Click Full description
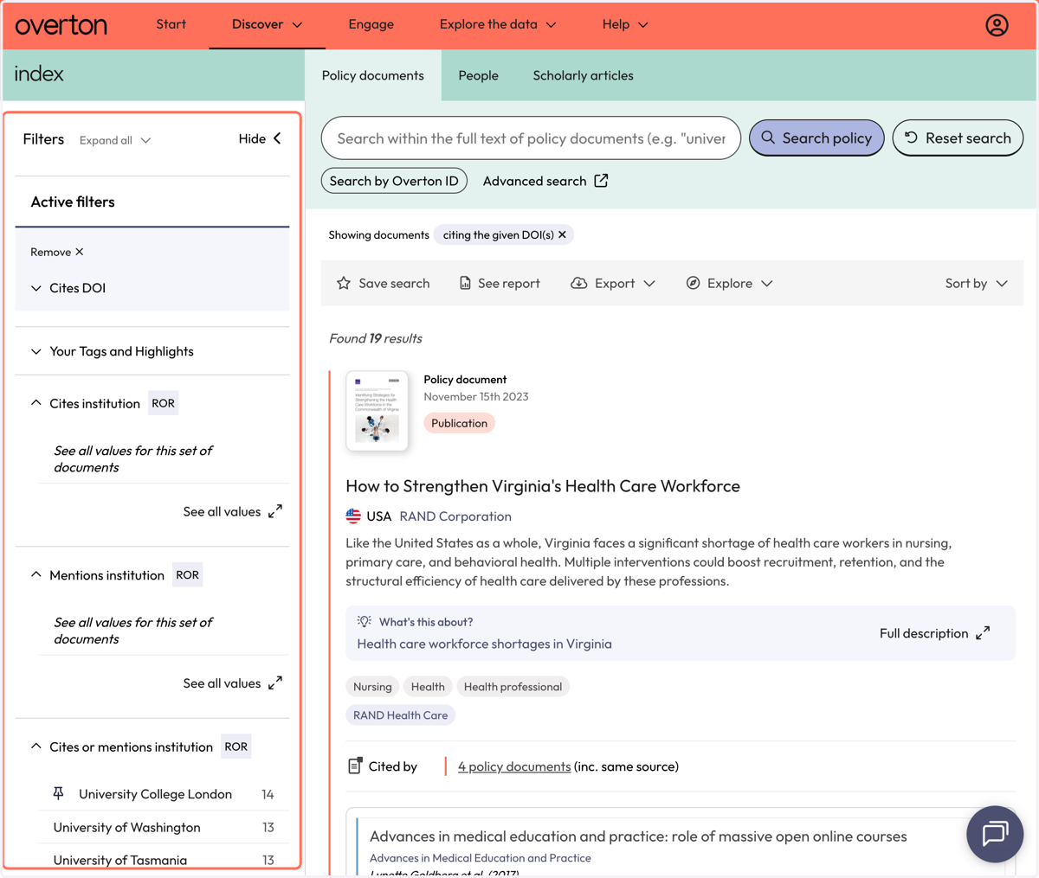 click(935, 633)
